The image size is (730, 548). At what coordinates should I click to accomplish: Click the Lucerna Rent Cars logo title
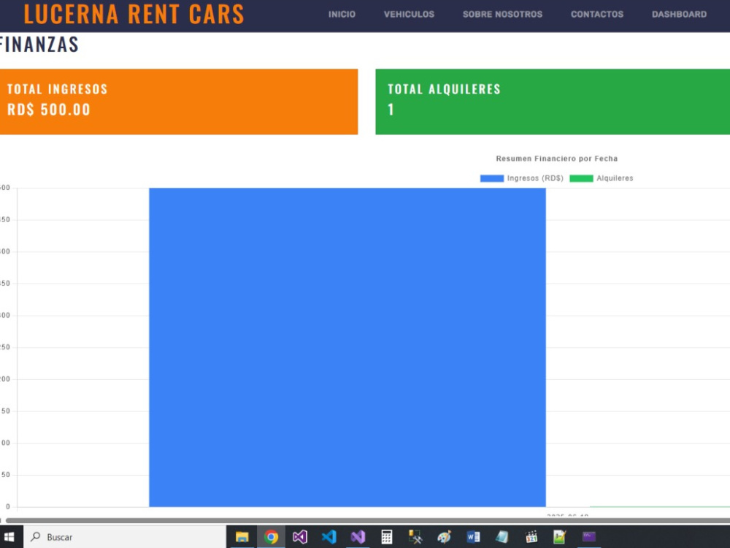click(x=134, y=14)
